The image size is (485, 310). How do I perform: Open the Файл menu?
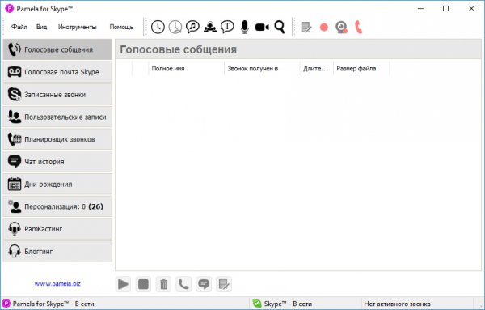coord(19,27)
